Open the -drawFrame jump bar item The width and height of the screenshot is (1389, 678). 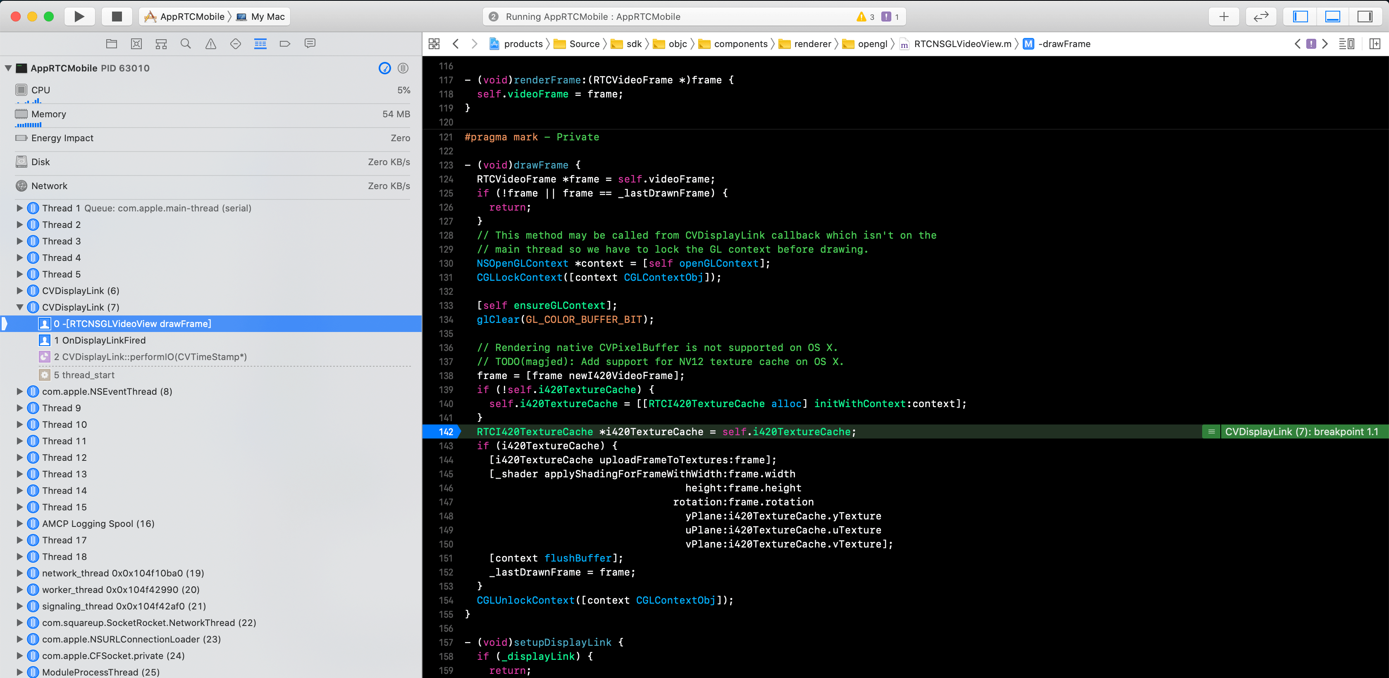pos(1064,44)
